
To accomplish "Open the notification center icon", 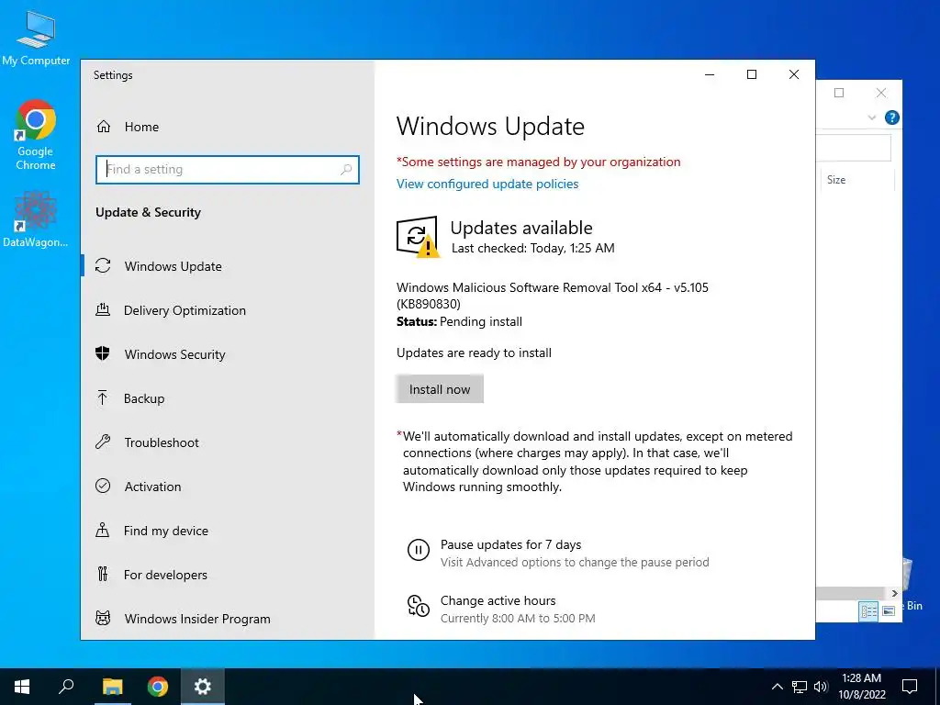I will pyautogui.click(x=910, y=687).
